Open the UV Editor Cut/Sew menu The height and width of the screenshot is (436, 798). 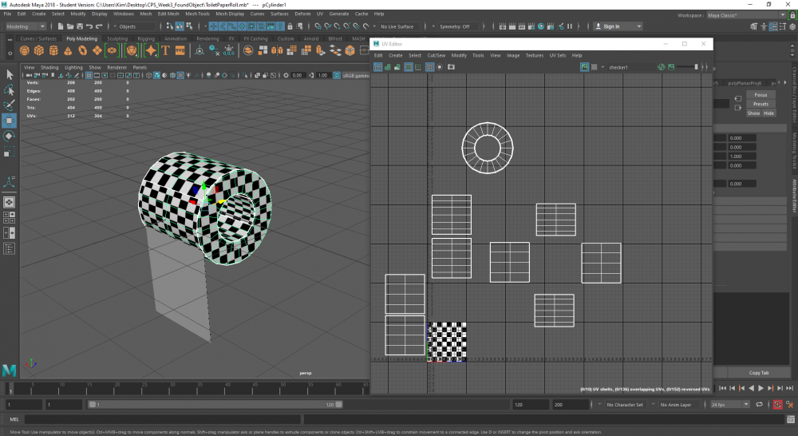(x=437, y=56)
